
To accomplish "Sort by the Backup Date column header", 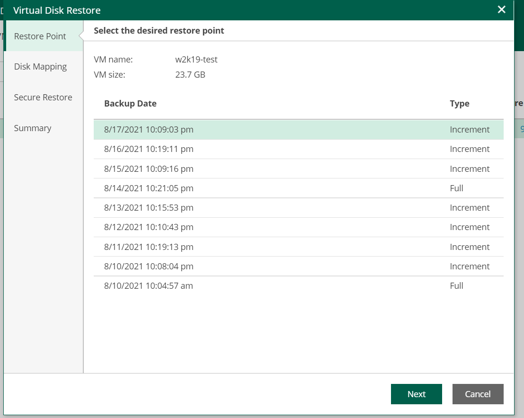I will click(130, 104).
